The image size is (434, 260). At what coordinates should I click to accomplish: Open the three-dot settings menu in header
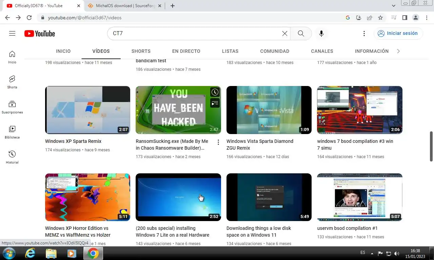pos(364,34)
